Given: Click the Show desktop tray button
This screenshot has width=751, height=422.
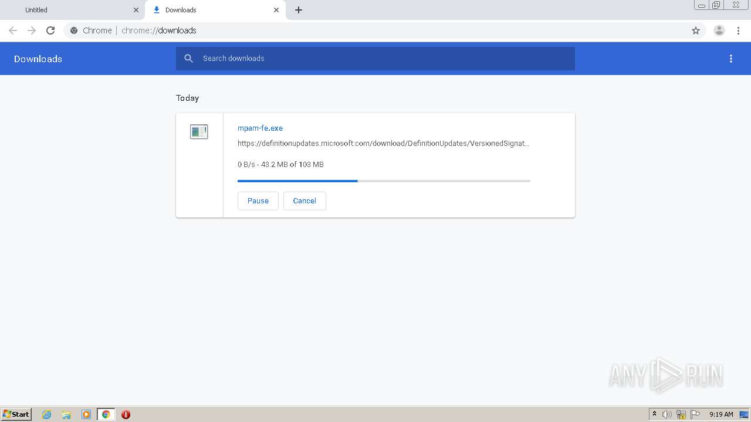Looking at the screenshot, I should pyautogui.click(x=744, y=414).
